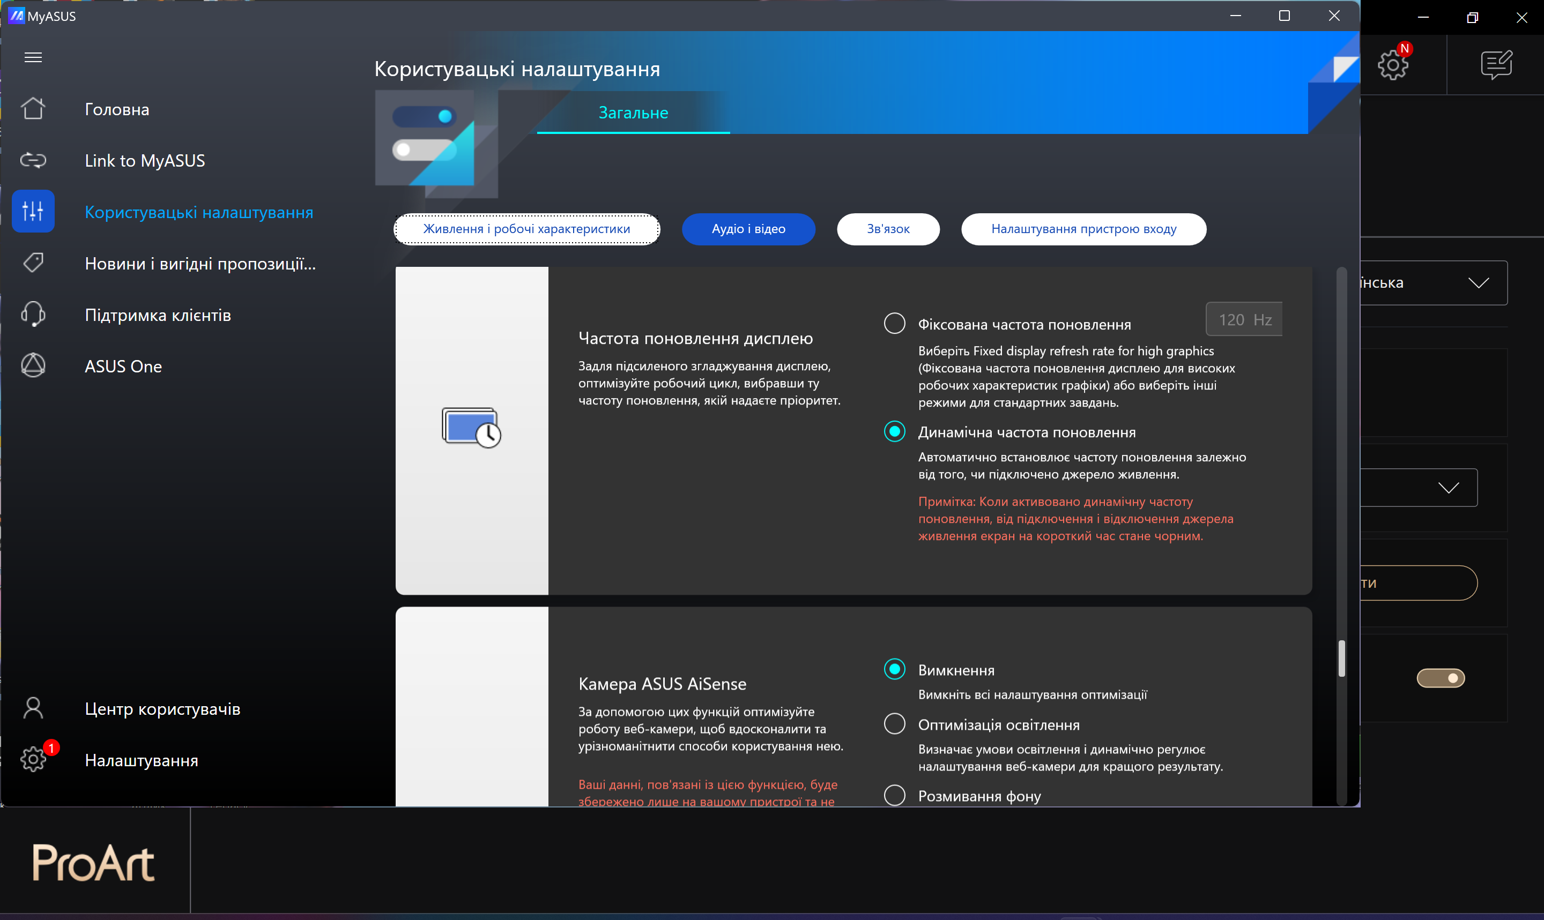Click the Користувацькі налаштування sliders icon
This screenshot has width=1544, height=920.
click(33, 212)
